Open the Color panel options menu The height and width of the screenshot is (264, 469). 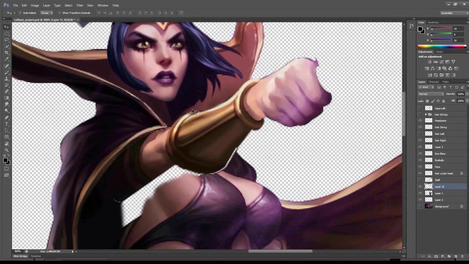[468, 22]
